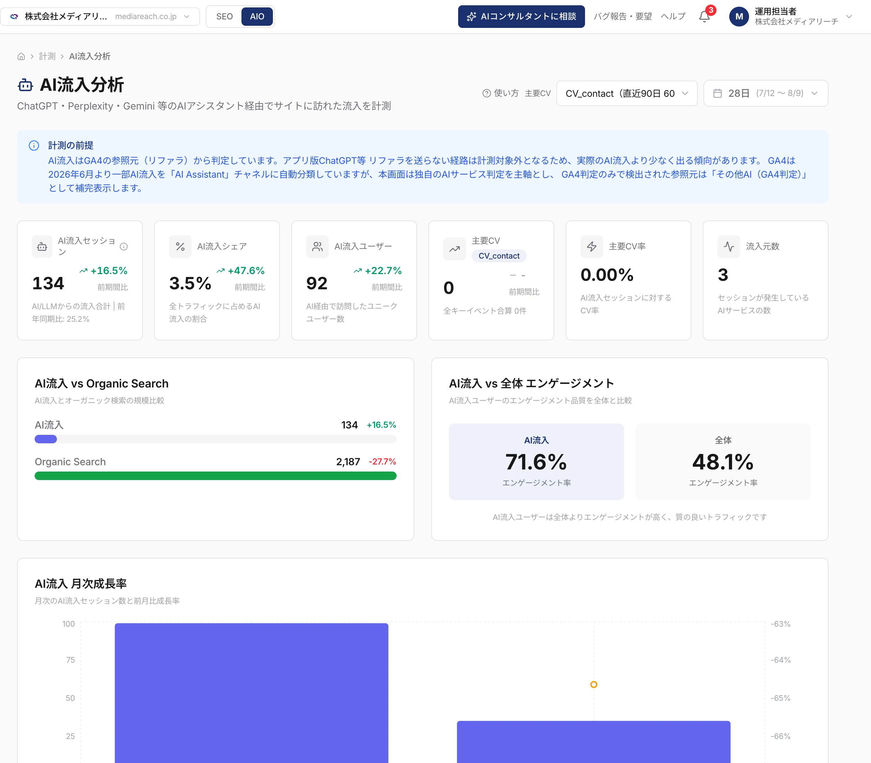This screenshot has width=871, height=763.
Task: Click バグ報告・要望 link
Action: click(x=623, y=17)
